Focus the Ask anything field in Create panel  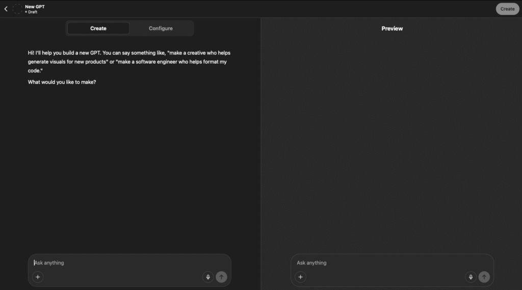point(127,263)
